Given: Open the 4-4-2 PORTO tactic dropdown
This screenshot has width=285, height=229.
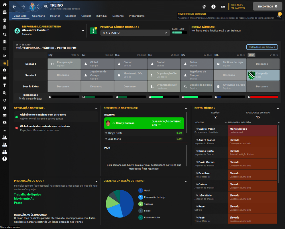Looking at the screenshot, I should click(x=135, y=33).
